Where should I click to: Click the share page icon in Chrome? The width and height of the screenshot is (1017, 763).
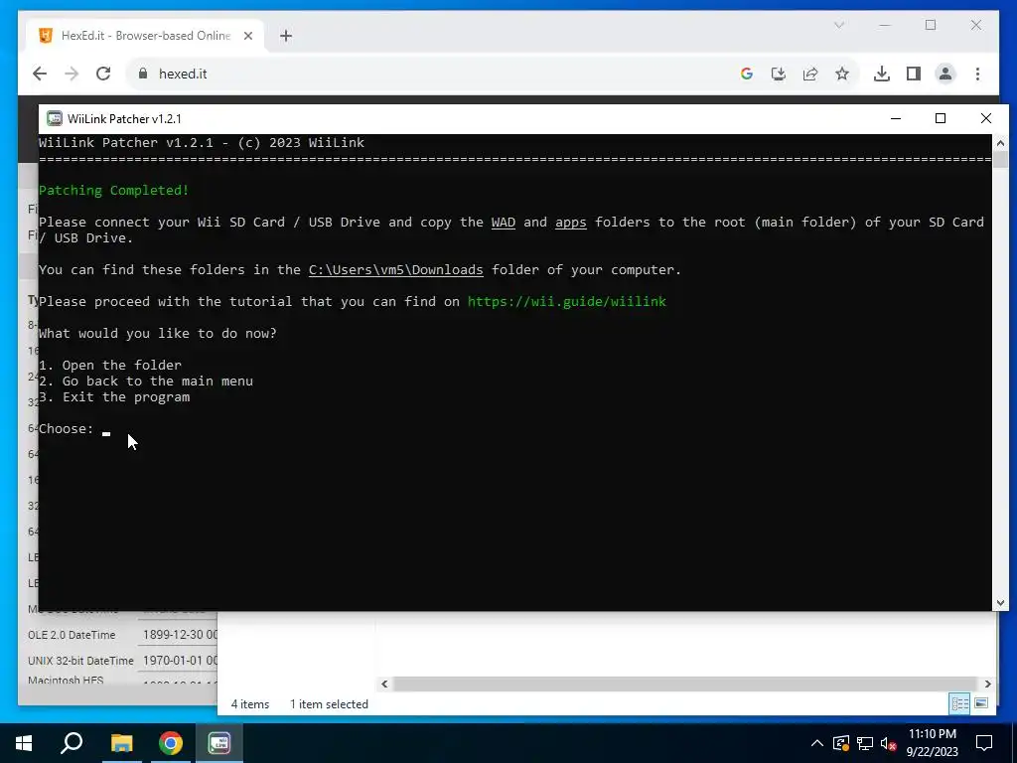(x=810, y=74)
